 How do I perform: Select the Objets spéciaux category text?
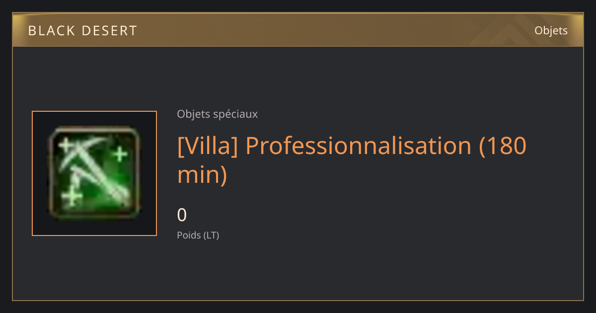coord(217,114)
